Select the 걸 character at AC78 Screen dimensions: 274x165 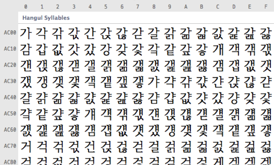coord(154,147)
